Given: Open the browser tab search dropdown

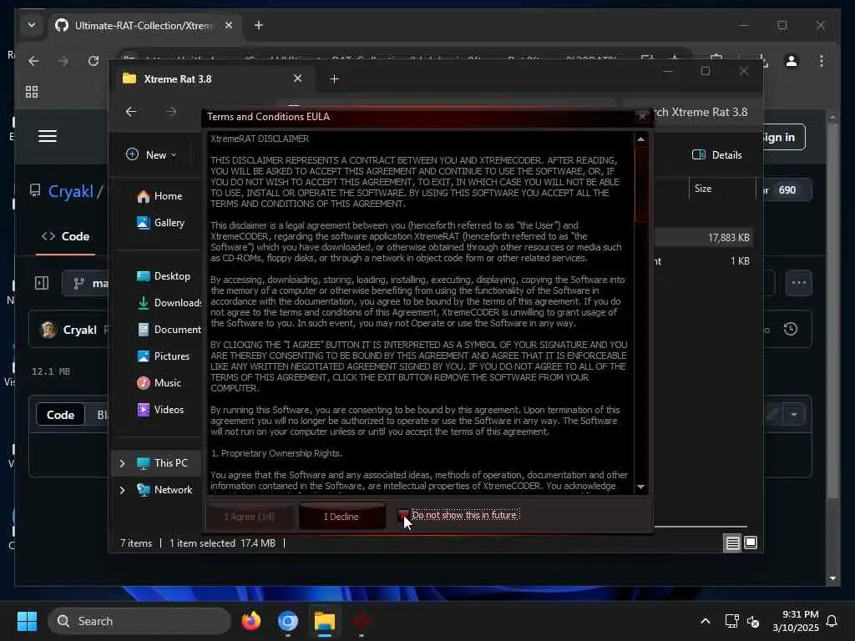Looking at the screenshot, I should [32, 25].
